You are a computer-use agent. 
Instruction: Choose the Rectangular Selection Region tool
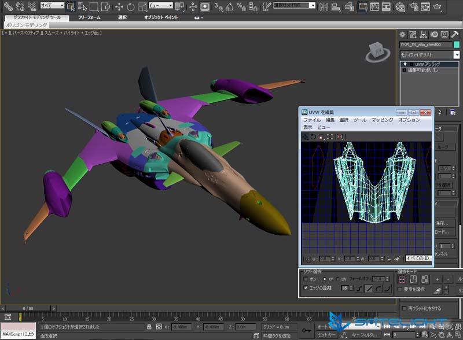click(x=94, y=6)
